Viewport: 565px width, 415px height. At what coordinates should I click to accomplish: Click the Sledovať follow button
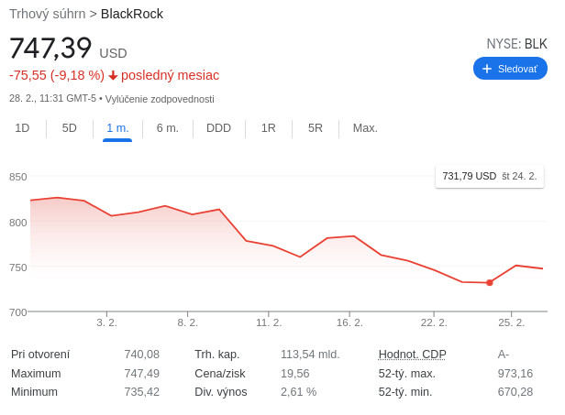[510, 69]
